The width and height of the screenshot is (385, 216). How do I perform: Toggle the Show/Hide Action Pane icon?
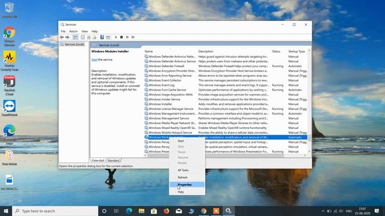pyautogui.click(x=108, y=37)
